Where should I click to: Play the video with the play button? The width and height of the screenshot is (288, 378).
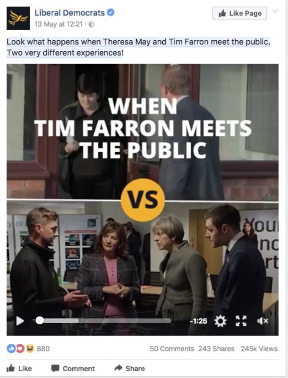click(20, 321)
